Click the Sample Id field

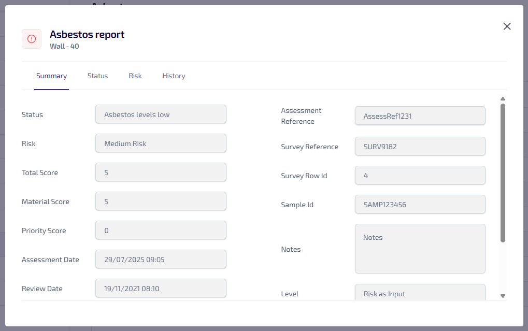[x=420, y=205]
